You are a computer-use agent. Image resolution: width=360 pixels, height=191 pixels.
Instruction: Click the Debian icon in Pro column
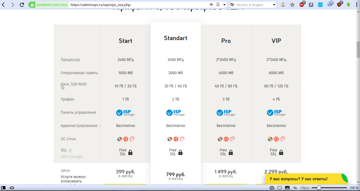[x=233, y=139]
